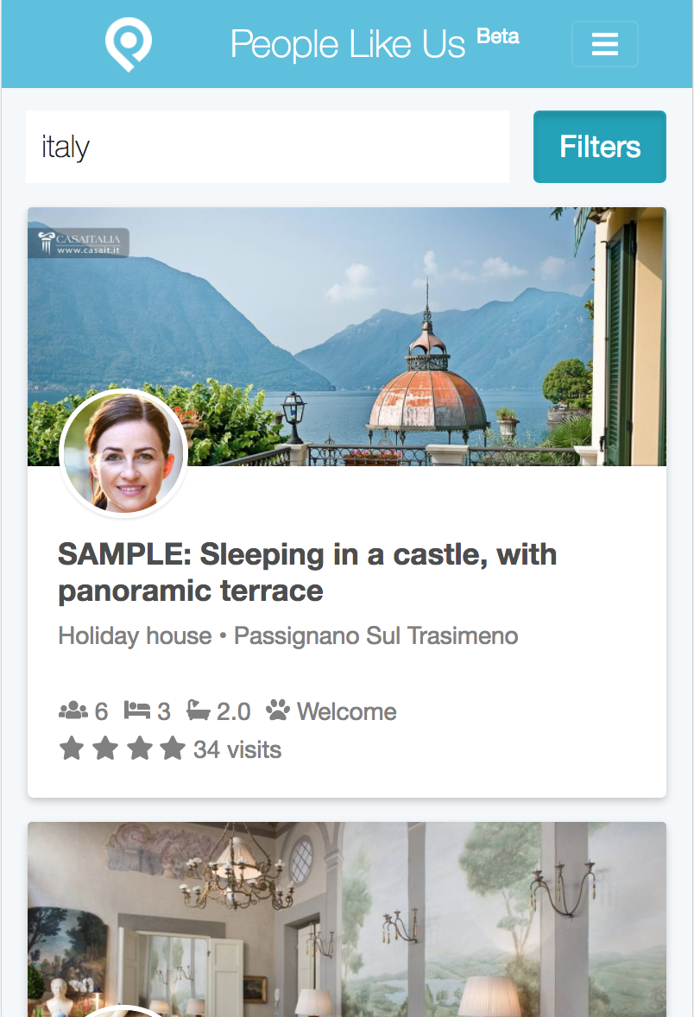Click the bed icon for bedrooms
The image size is (694, 1017).
click(x=137, y=711)
